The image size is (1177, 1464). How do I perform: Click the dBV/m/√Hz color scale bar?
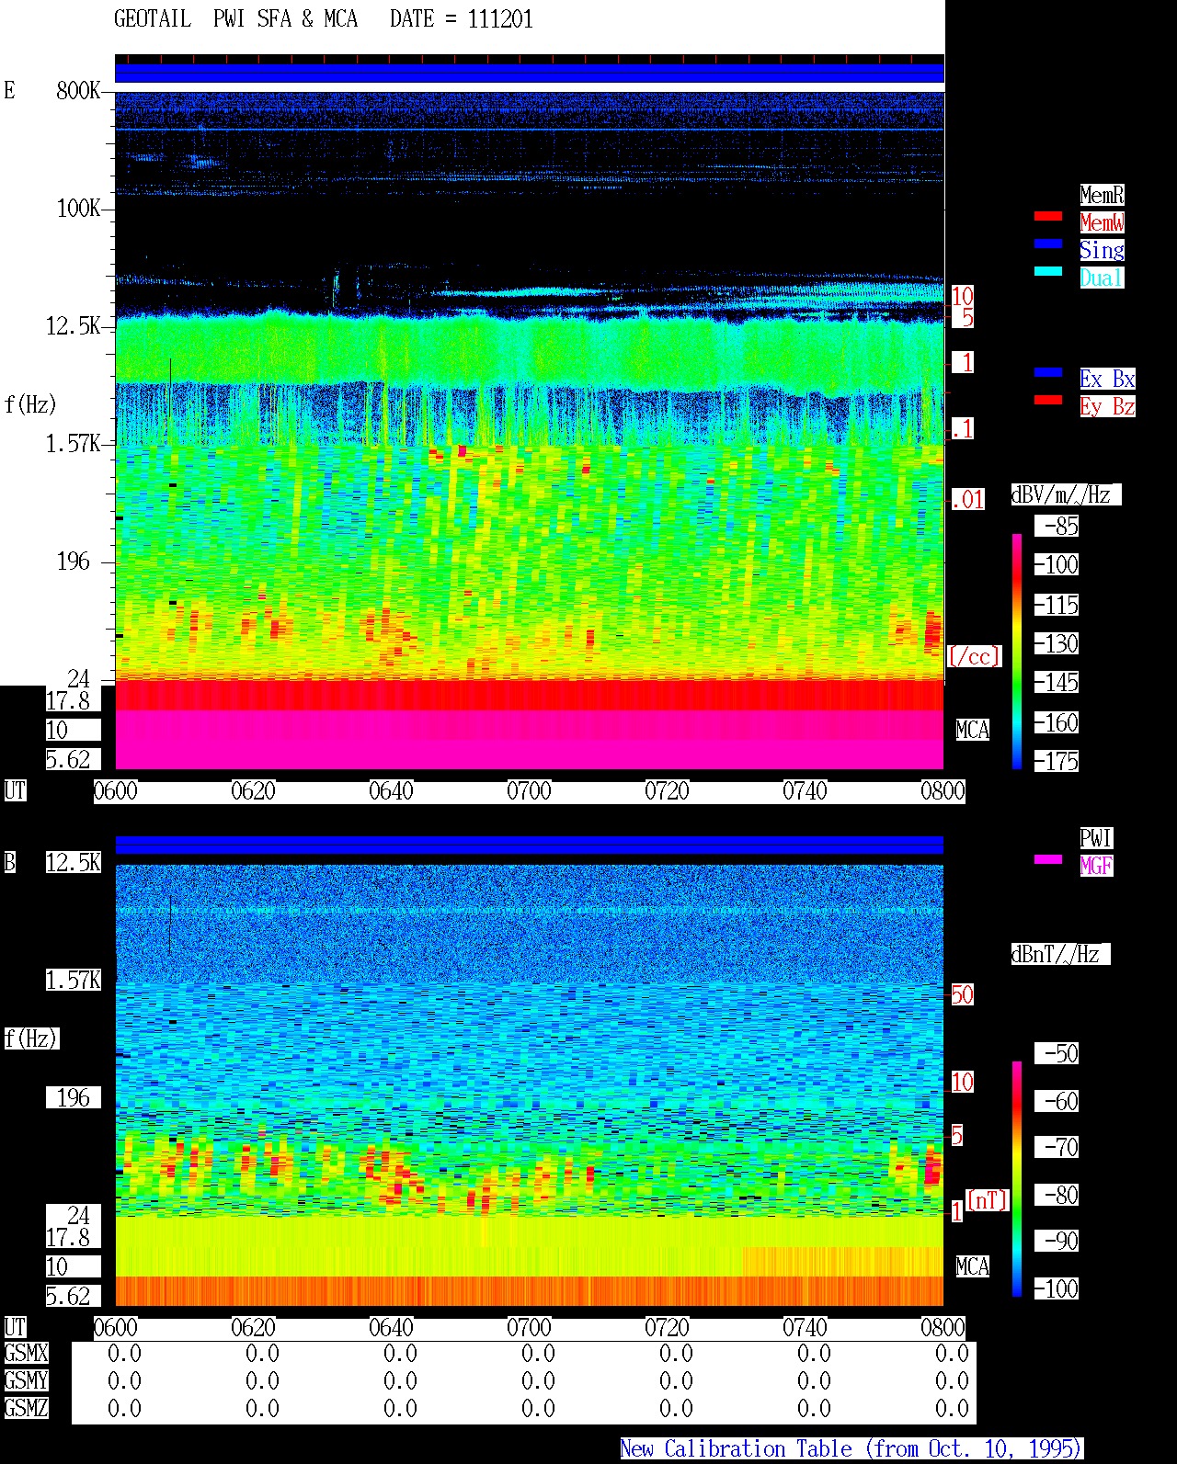[x=1017, y=651]
